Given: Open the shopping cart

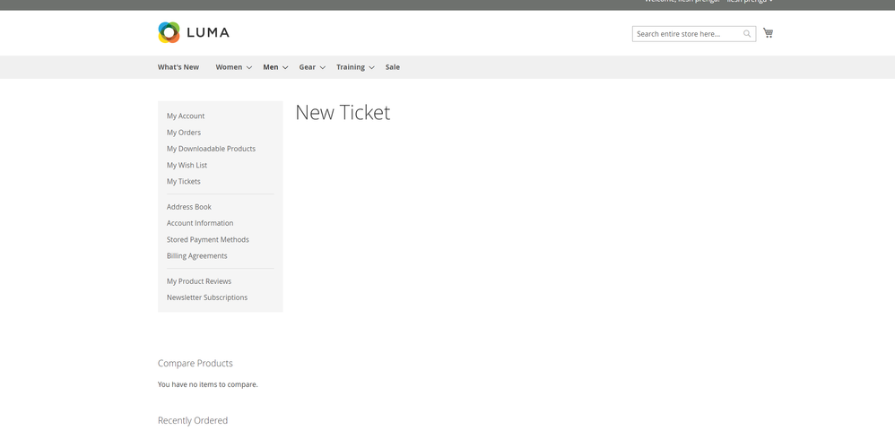Looking at the screenshot, I should pyautogui.click(x=768, y=33).
